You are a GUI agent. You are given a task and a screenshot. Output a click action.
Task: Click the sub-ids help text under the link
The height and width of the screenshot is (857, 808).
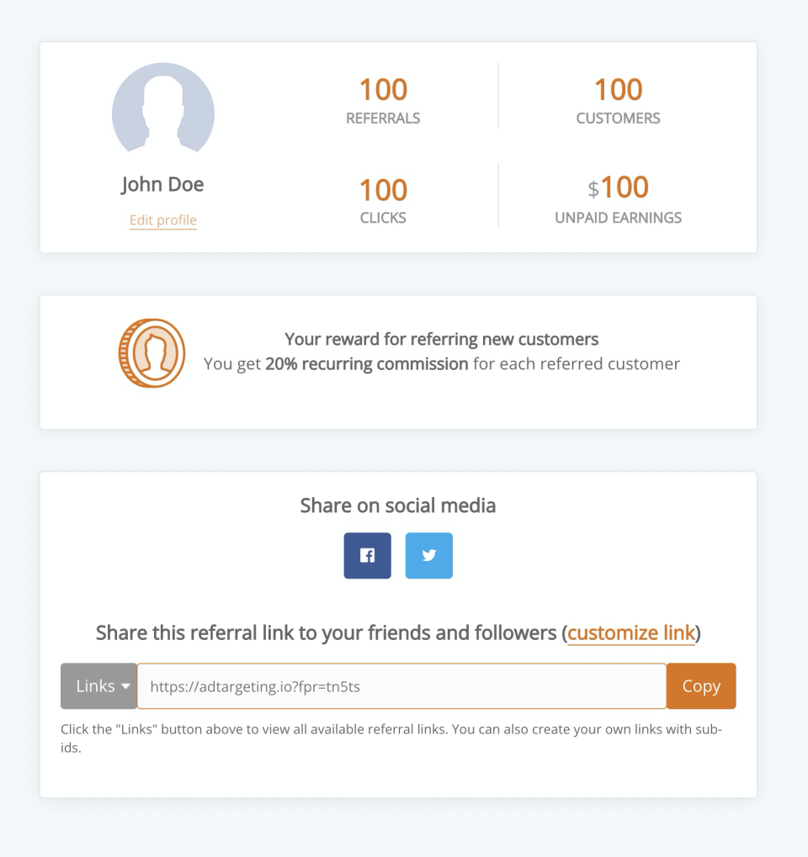point(391,738)
